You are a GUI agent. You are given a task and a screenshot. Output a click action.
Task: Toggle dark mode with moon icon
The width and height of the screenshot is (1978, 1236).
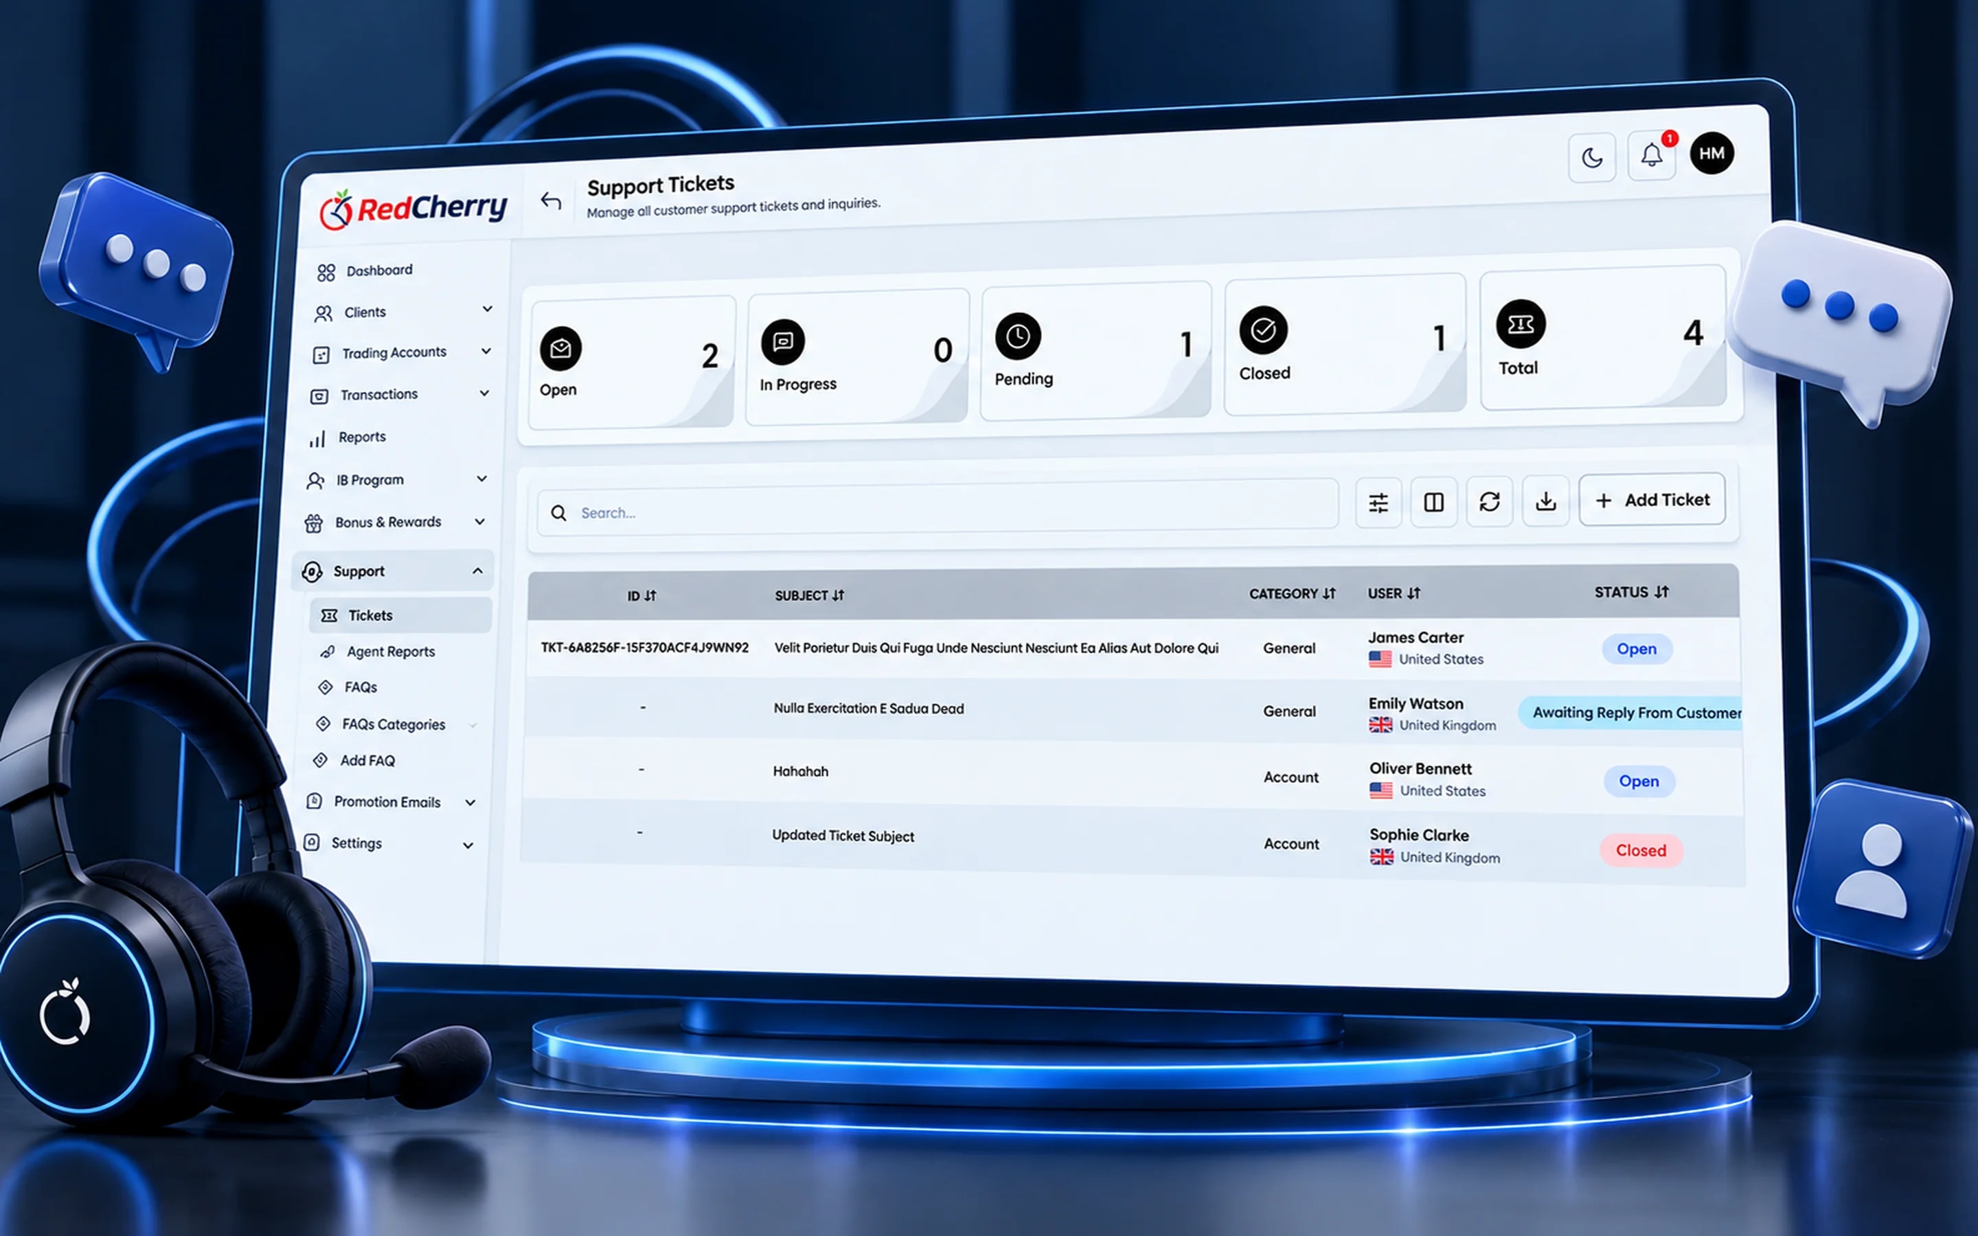click(x=1591, y=158)
